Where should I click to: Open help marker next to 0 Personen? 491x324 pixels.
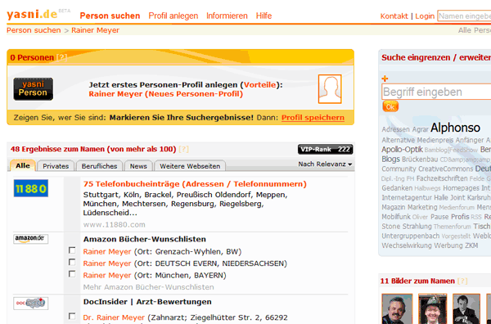click(x=62, y=57)
